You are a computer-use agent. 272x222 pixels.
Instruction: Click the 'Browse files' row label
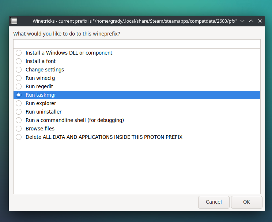(40, 129)
